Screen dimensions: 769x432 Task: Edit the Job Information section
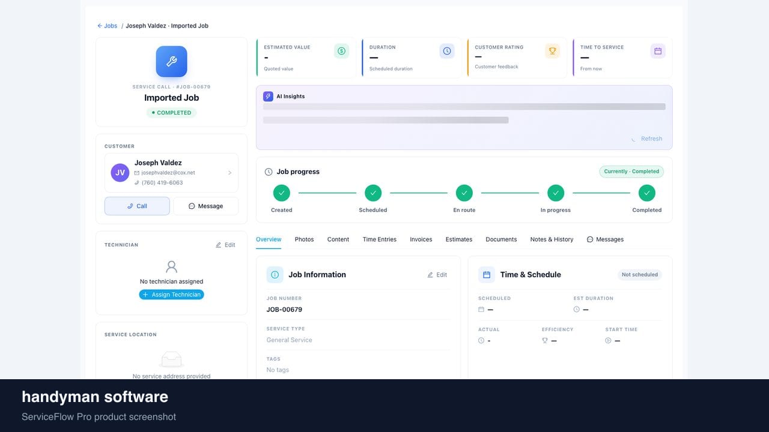click(437, 275)
